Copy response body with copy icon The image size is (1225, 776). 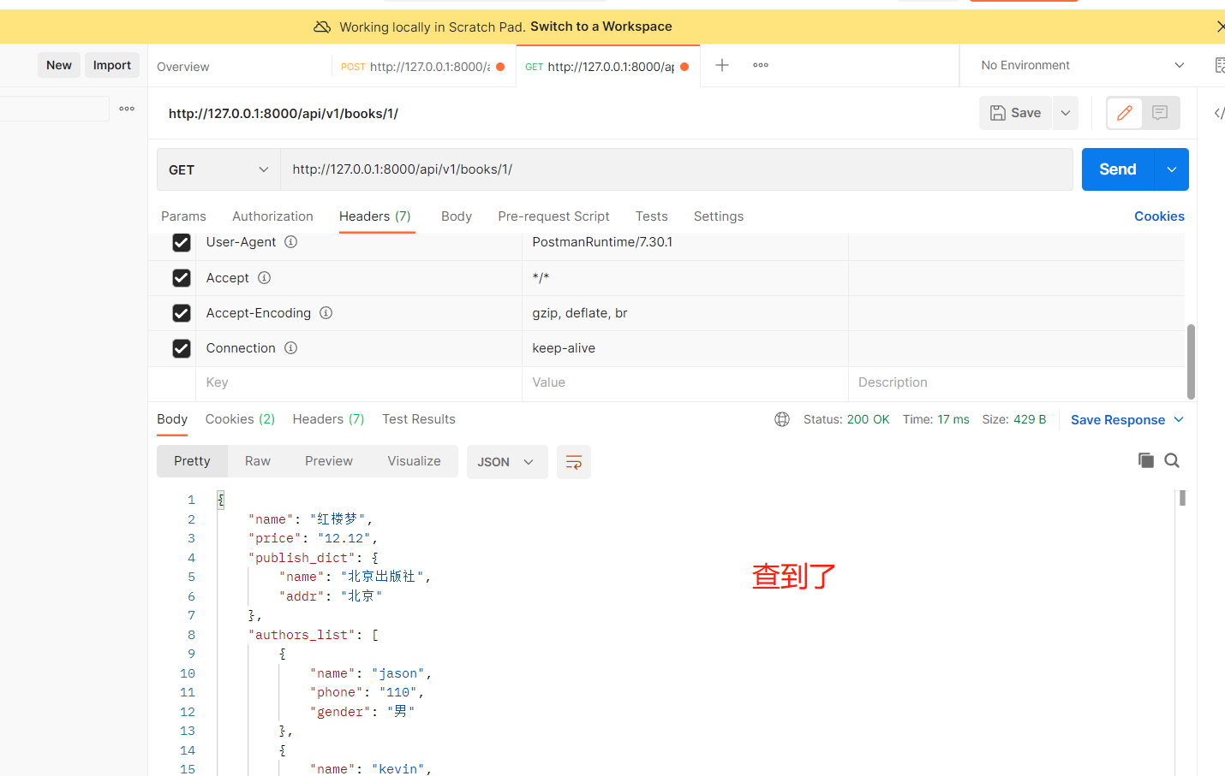1146,460
